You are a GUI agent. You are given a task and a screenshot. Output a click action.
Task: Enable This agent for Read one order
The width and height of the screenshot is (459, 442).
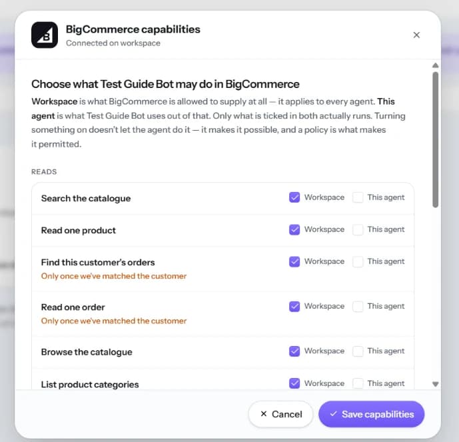tap(358, 307)
